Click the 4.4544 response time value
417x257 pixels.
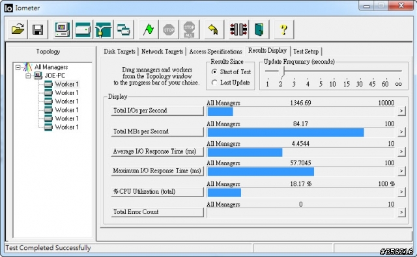click(x=300, y=144)
